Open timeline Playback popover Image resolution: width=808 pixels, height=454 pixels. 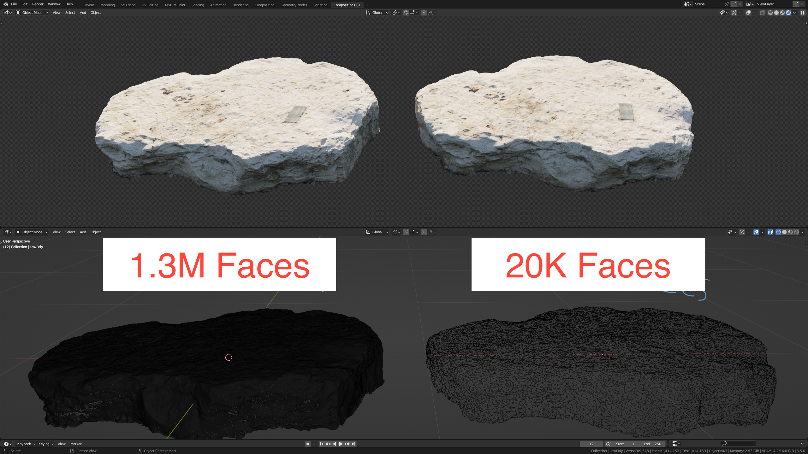click(26, 444)
